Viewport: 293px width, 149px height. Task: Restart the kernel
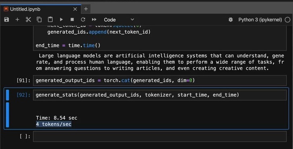click(83, 20)
